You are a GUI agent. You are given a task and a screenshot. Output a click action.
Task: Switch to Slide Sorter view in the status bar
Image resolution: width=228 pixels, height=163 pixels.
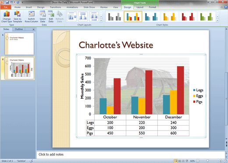click(x=180, y=161)
